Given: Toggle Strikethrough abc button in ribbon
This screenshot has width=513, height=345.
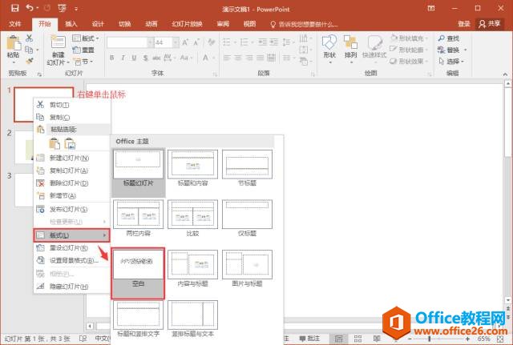Looking at the screenshot, I should (x=156, y=58).
